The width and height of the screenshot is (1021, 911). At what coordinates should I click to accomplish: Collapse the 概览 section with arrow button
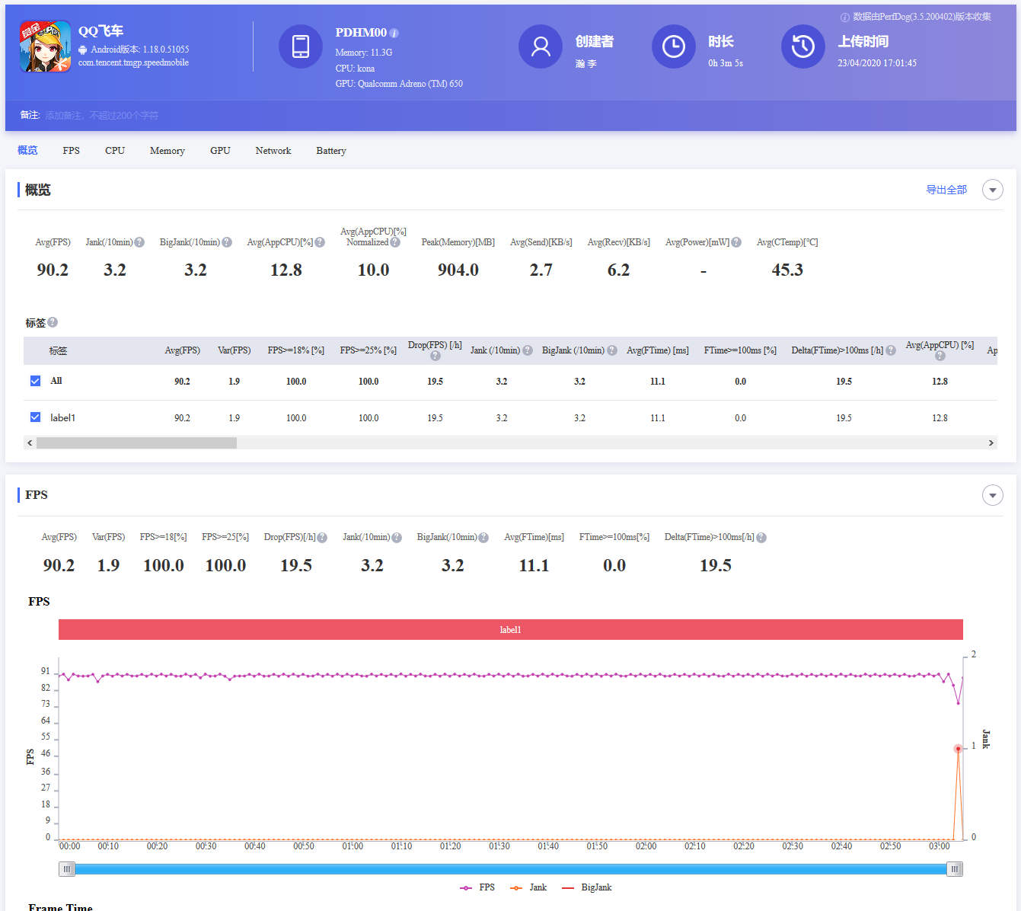(992, 190)
